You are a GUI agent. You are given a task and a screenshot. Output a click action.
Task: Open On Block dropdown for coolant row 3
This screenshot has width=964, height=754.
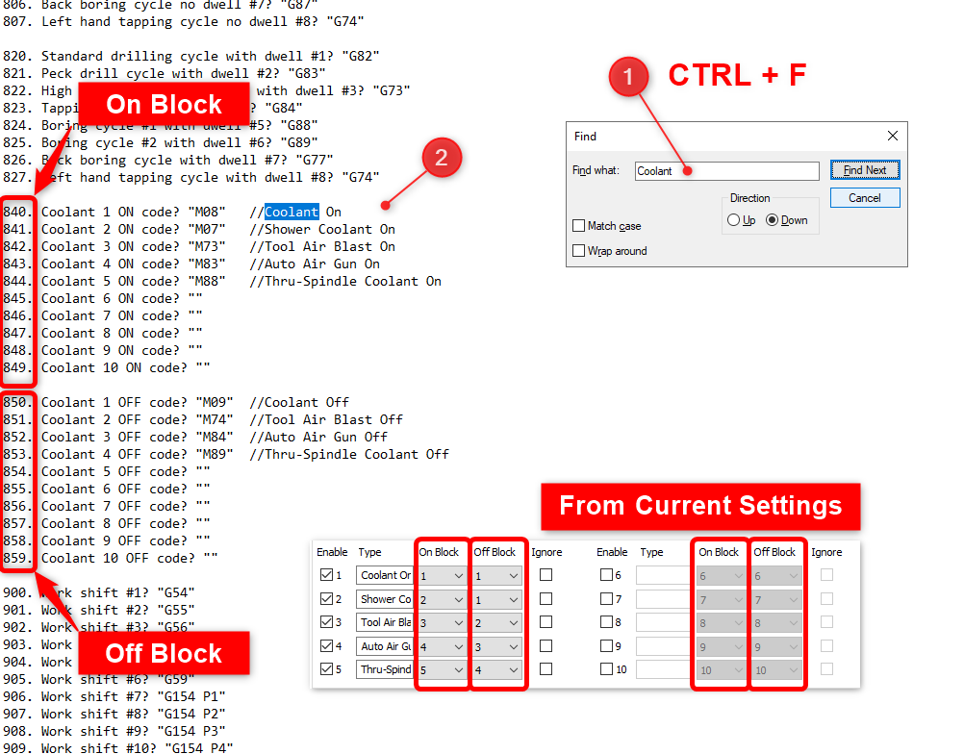coord(442,623)
